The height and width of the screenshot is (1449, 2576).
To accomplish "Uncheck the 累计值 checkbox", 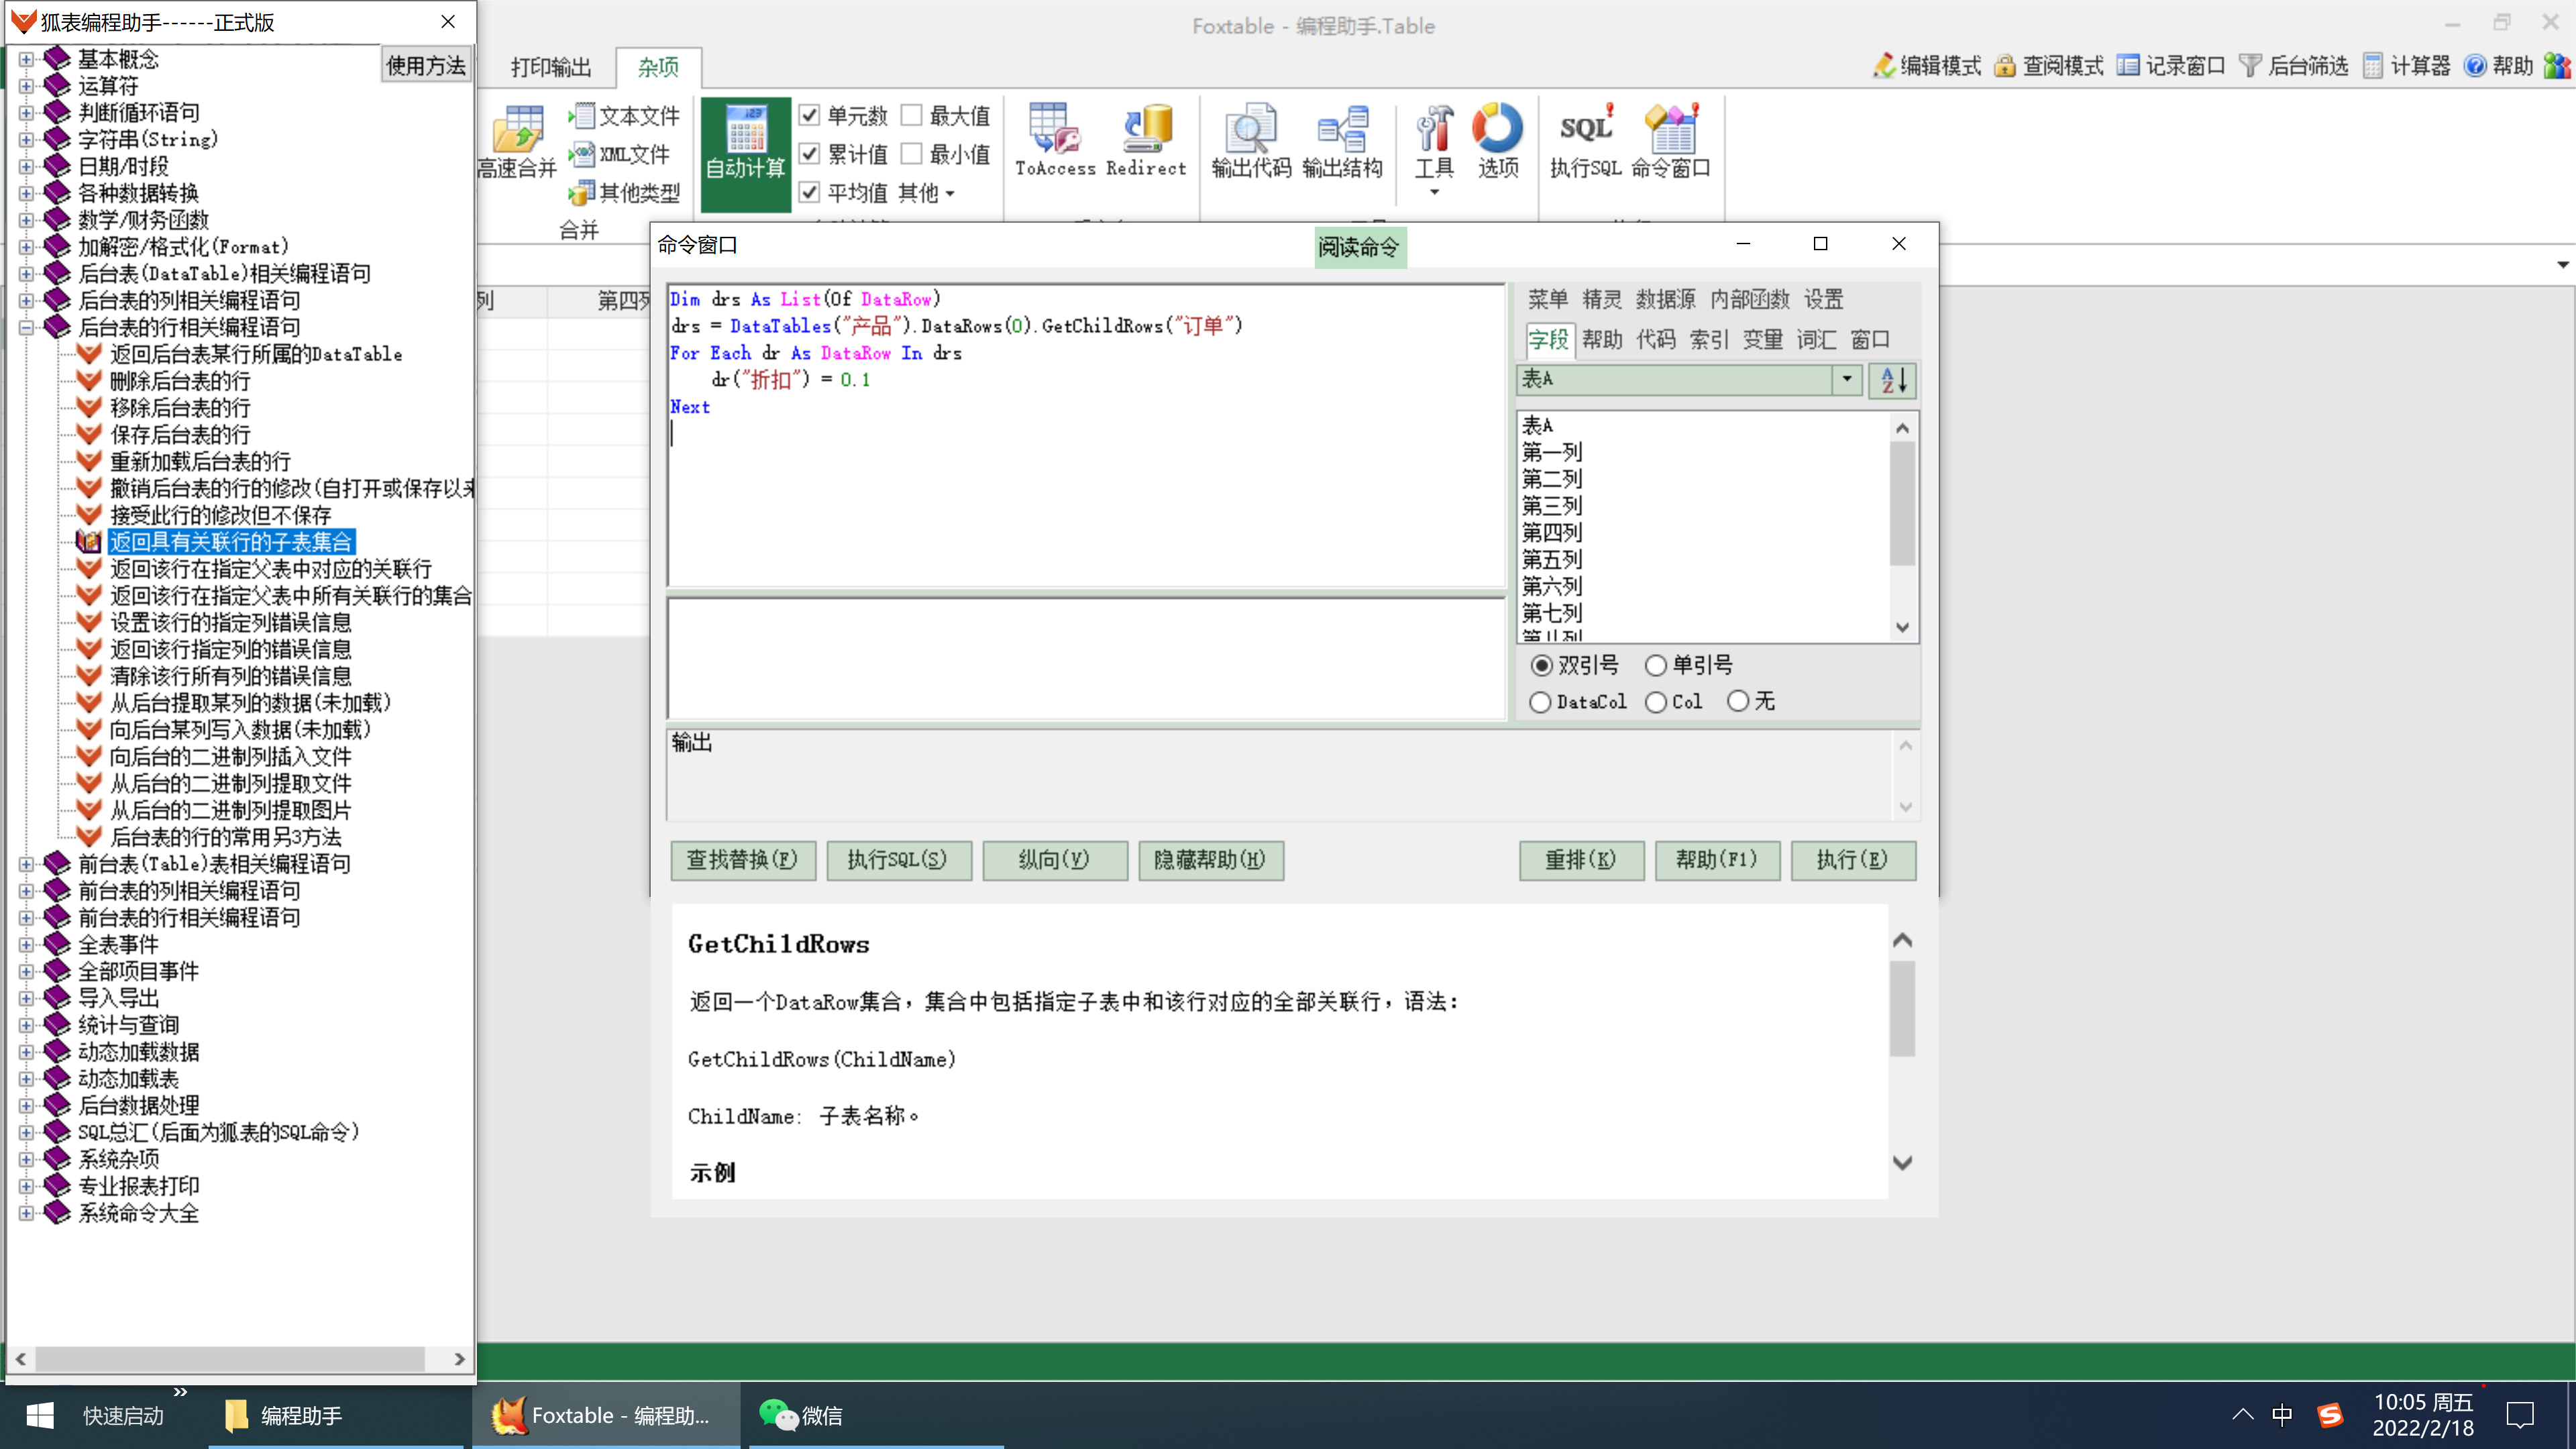I will [x=810, y=154].
